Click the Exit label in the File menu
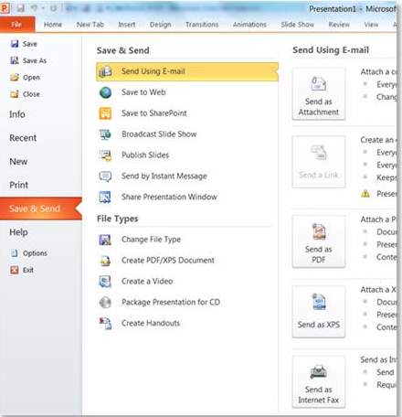Viewport: 402px width, 417px height. point(28,270)
